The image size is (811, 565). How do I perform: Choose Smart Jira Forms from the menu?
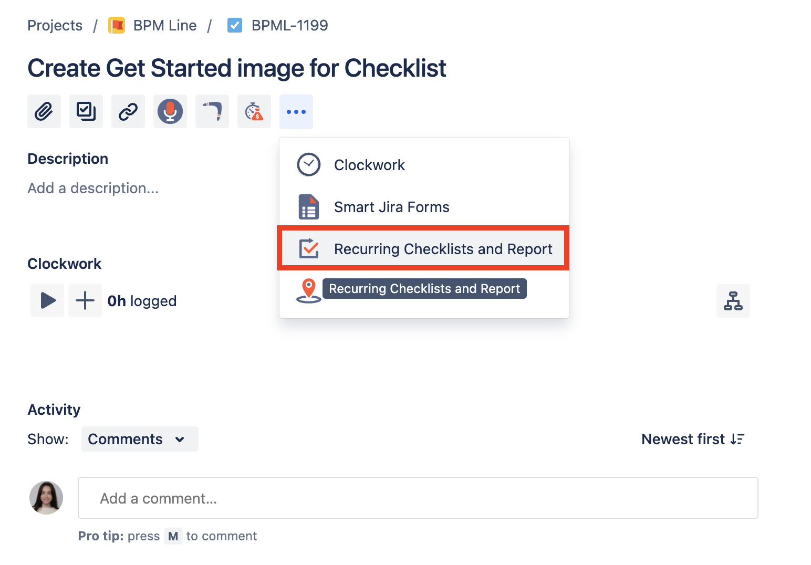(x=392, y=206)
